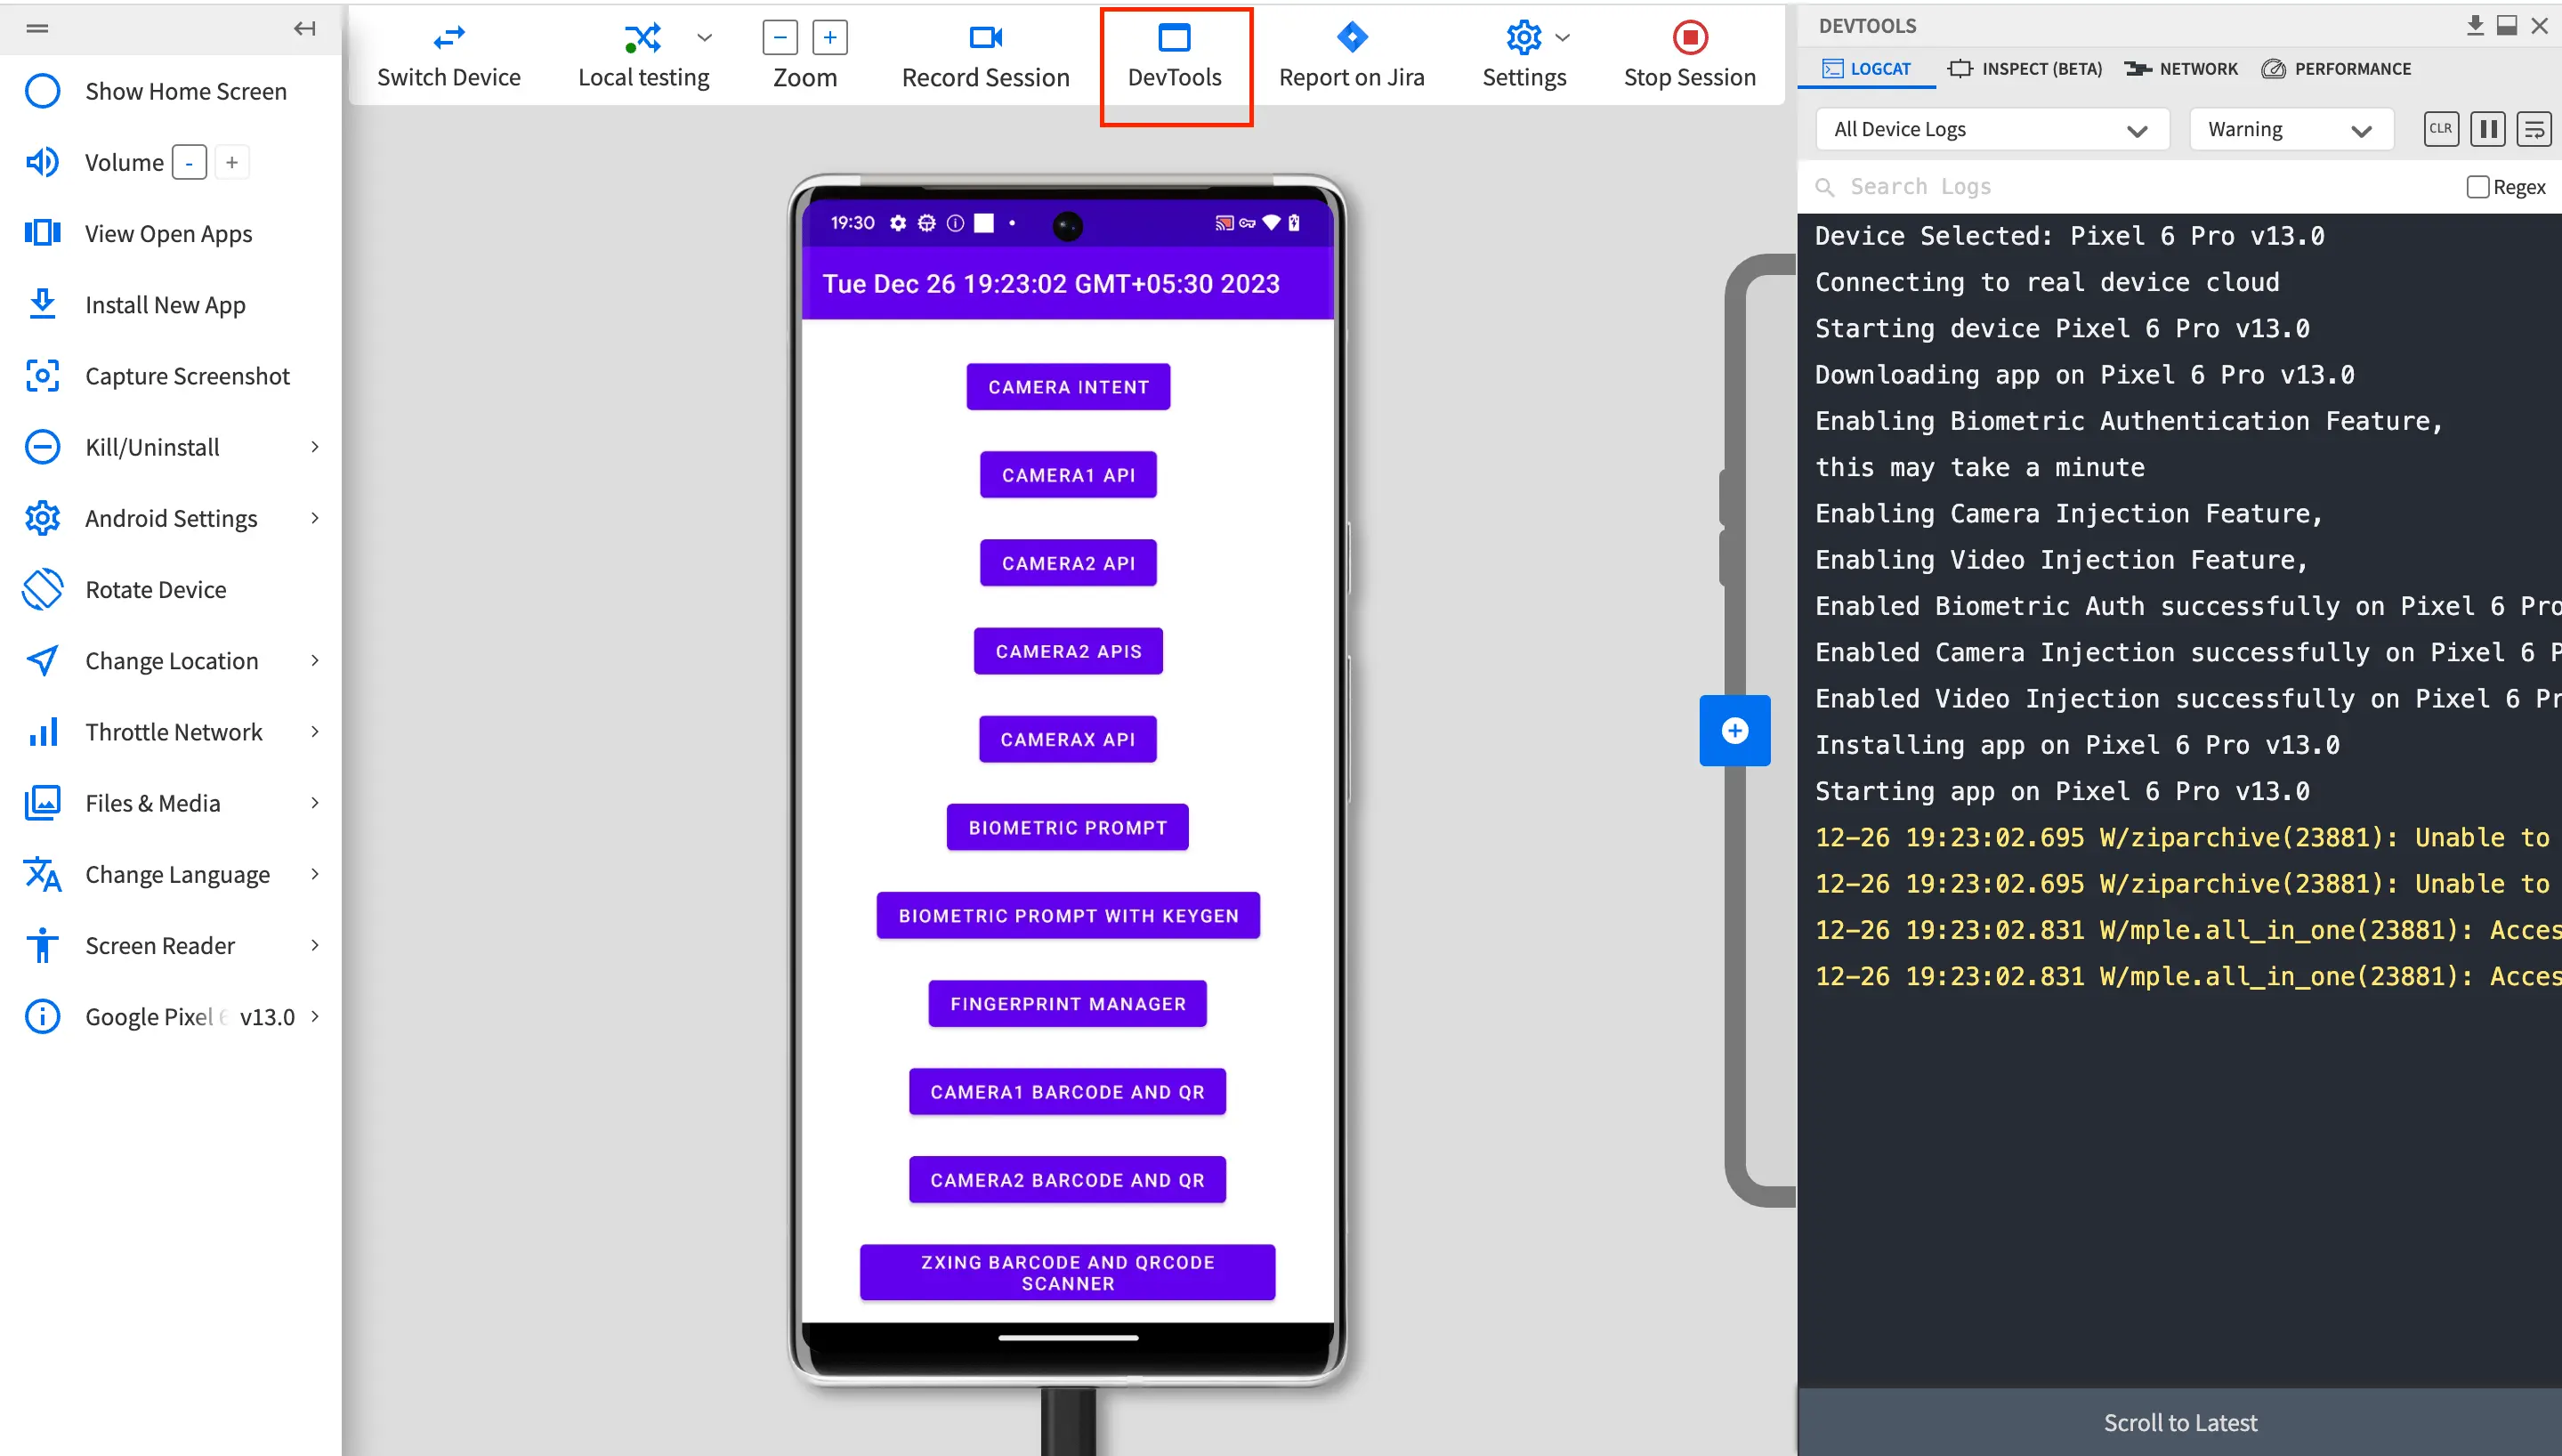
Task: Tap the BIOMETRIC PROMPT button
Action: [x=1067, y=827]
